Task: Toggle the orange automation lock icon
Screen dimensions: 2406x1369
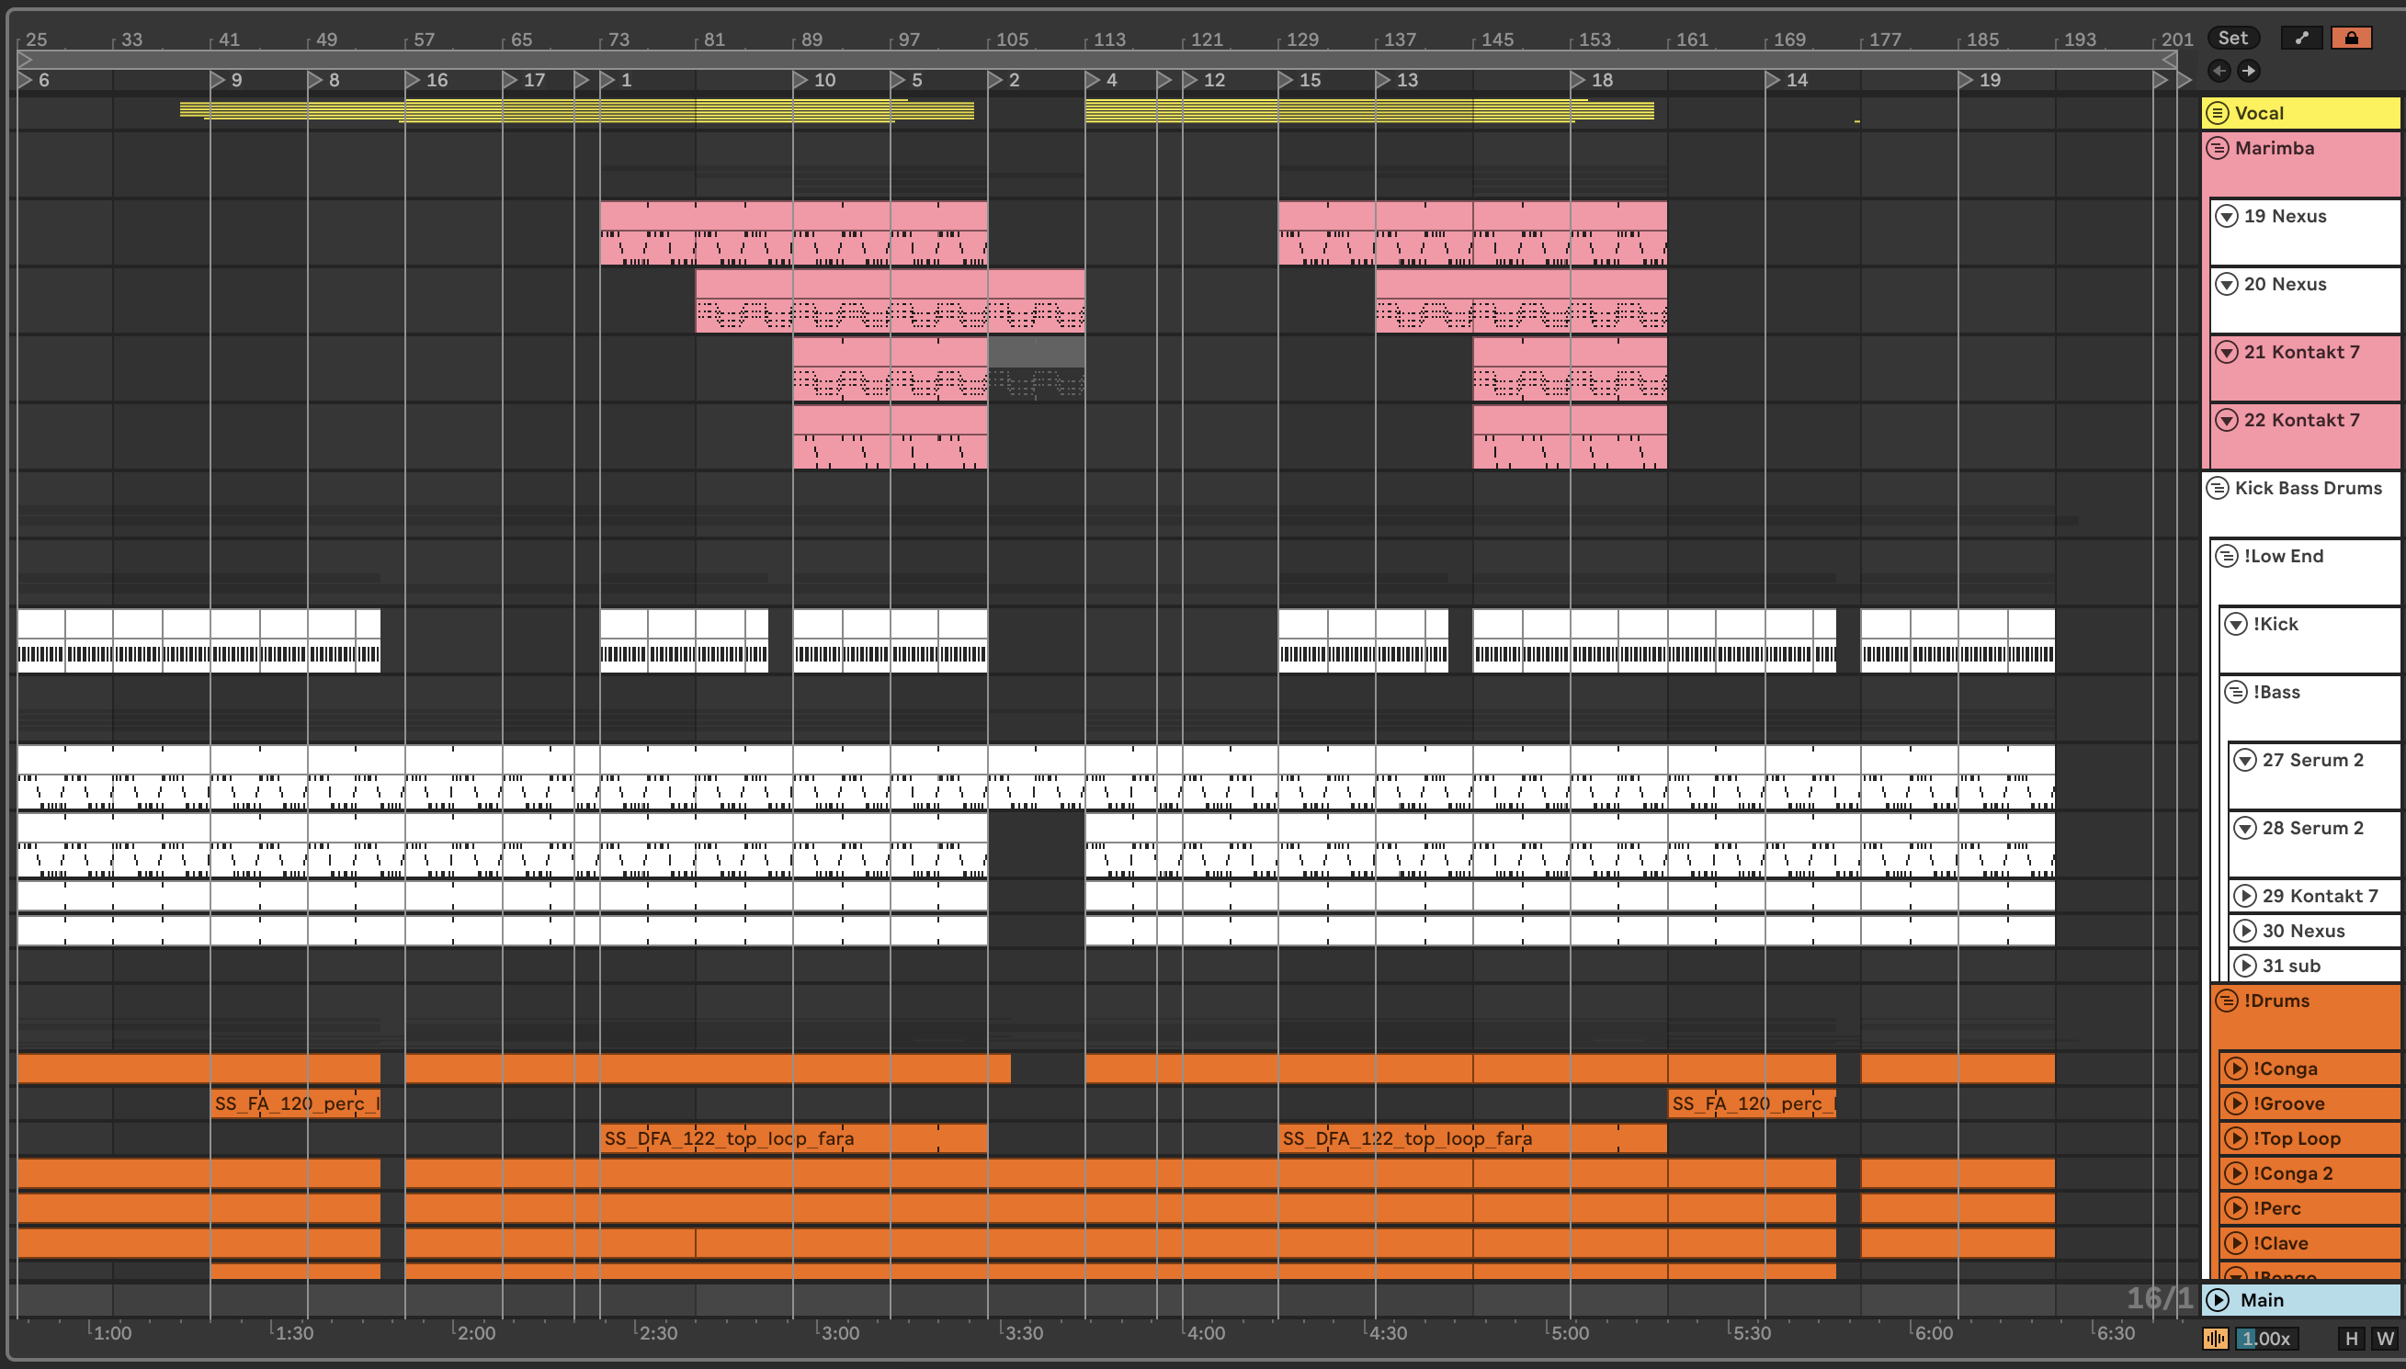Action: pos(2351,38)
